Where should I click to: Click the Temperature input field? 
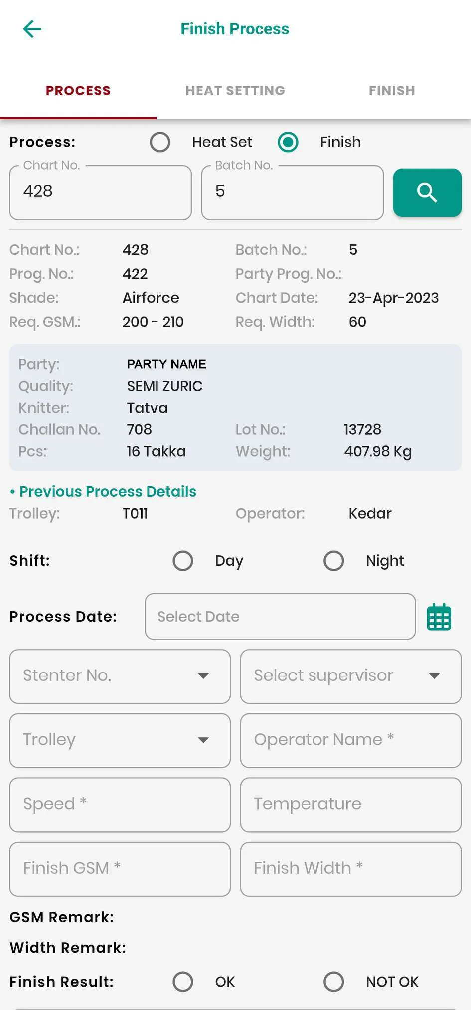[x=350, y=804]
